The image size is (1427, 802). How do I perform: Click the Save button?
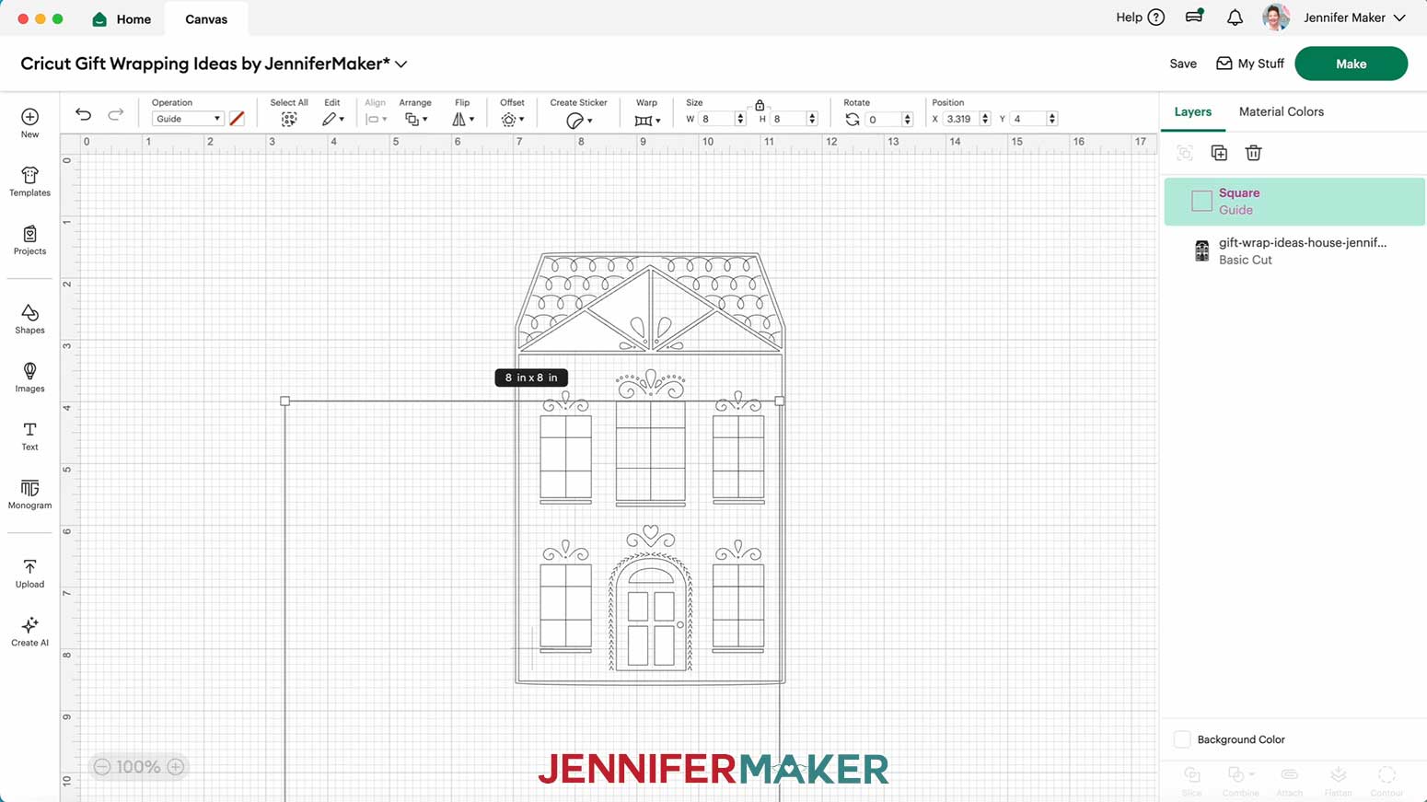point(1183,64)
